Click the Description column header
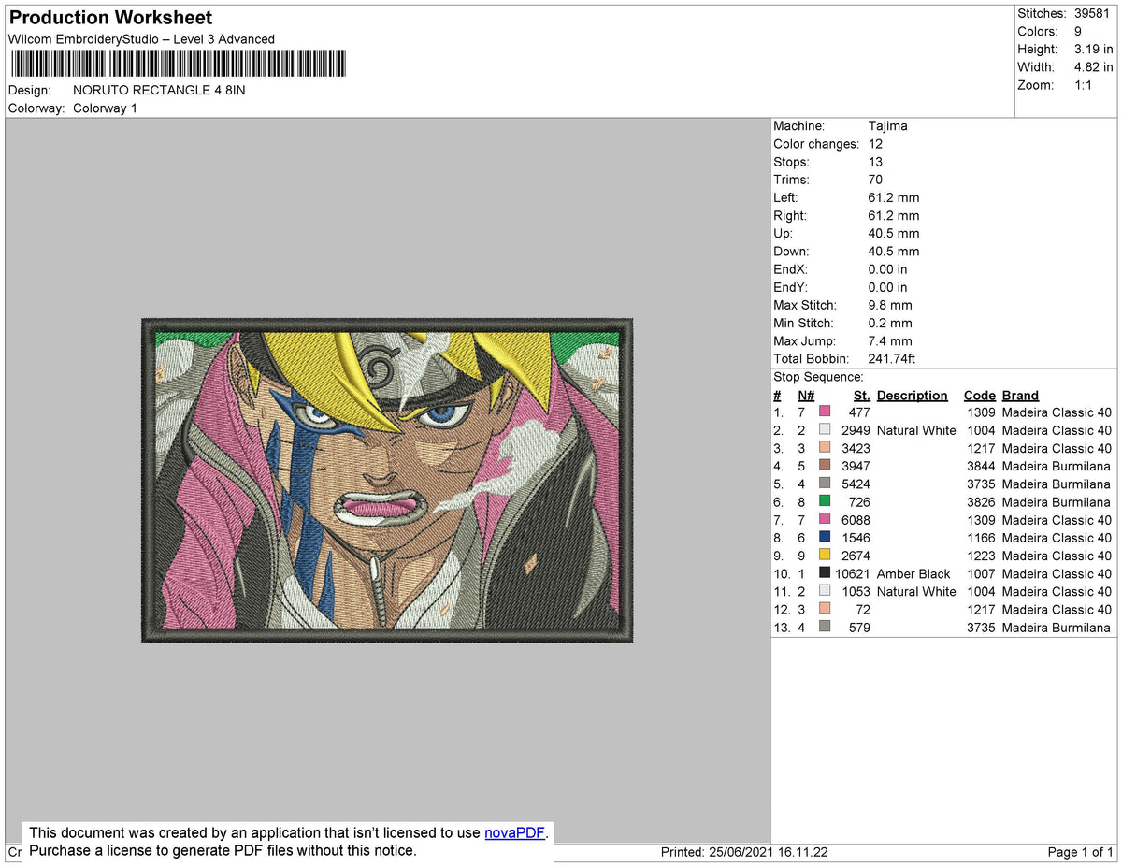Viewport: 1122px width, 867px height. 912,395
